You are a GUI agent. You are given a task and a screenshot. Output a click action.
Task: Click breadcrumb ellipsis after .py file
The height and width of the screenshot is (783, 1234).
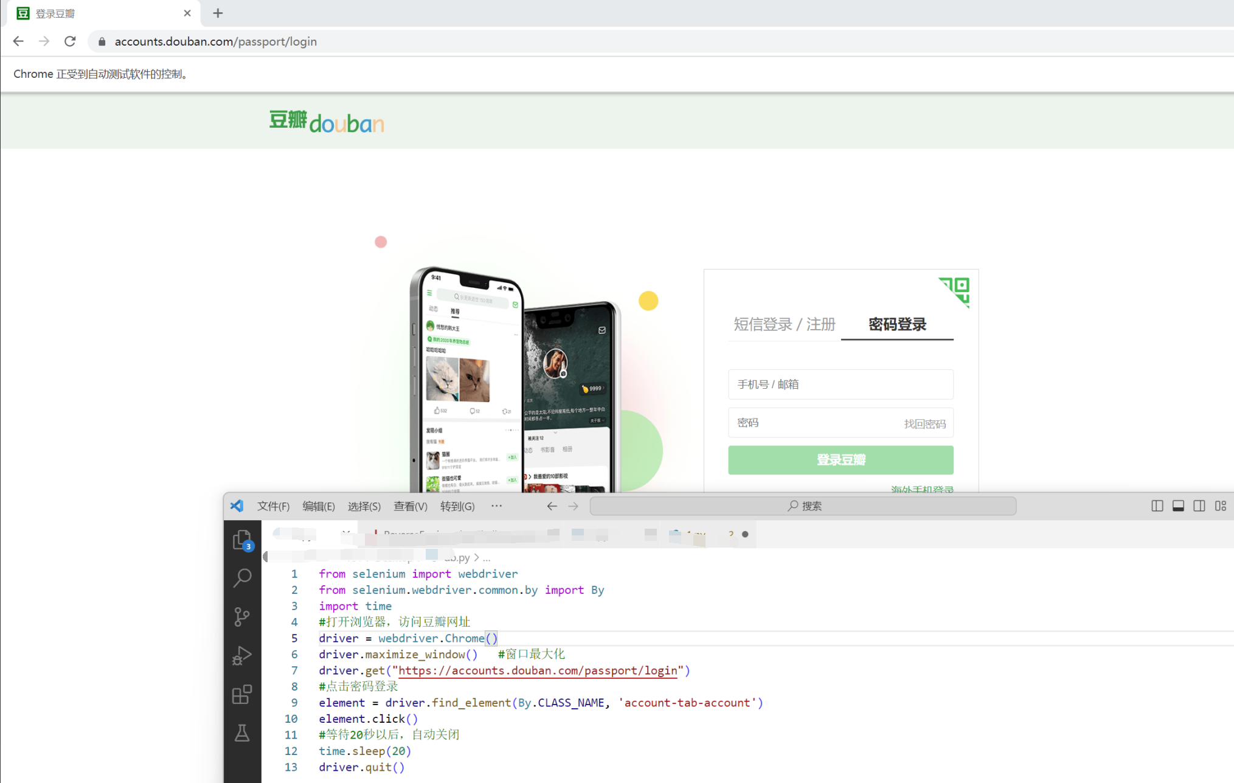pos(487,557)
